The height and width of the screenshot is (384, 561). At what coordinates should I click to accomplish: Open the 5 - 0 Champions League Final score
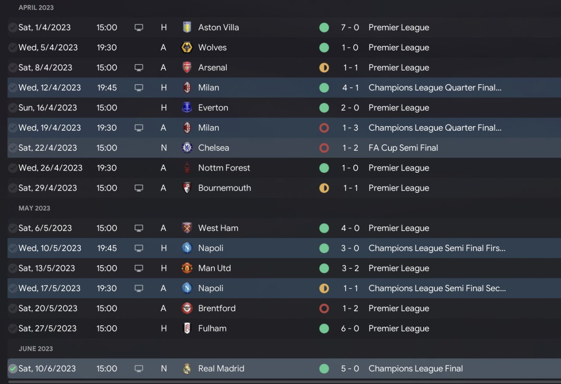pos(350,369)
